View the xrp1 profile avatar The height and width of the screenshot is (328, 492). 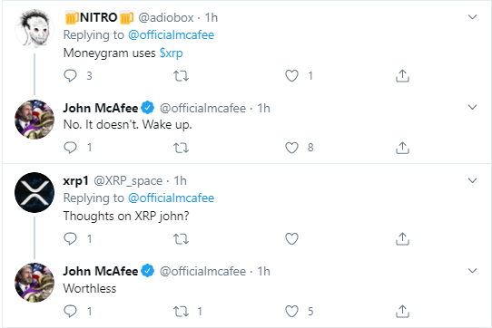tap(34, 192)
